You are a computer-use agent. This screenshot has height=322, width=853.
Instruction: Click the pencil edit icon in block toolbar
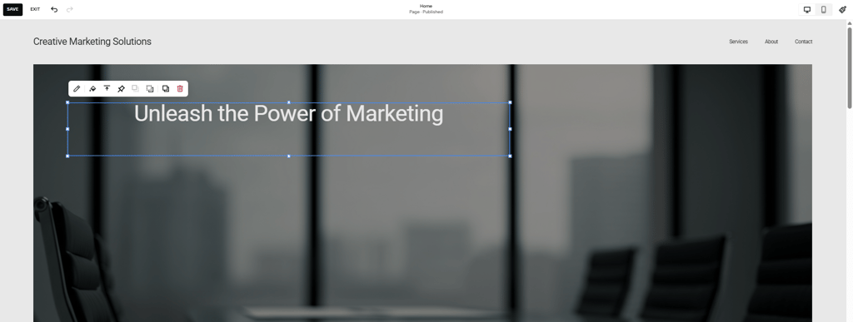pos(77,88)
